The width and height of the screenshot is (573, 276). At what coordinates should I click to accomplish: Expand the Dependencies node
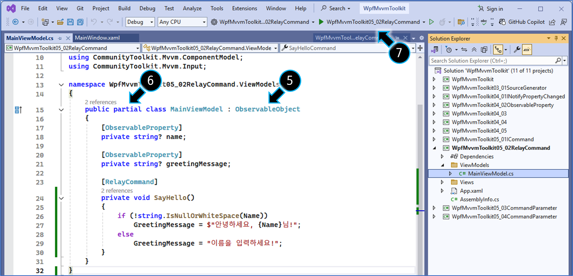(x=442, y=157)
